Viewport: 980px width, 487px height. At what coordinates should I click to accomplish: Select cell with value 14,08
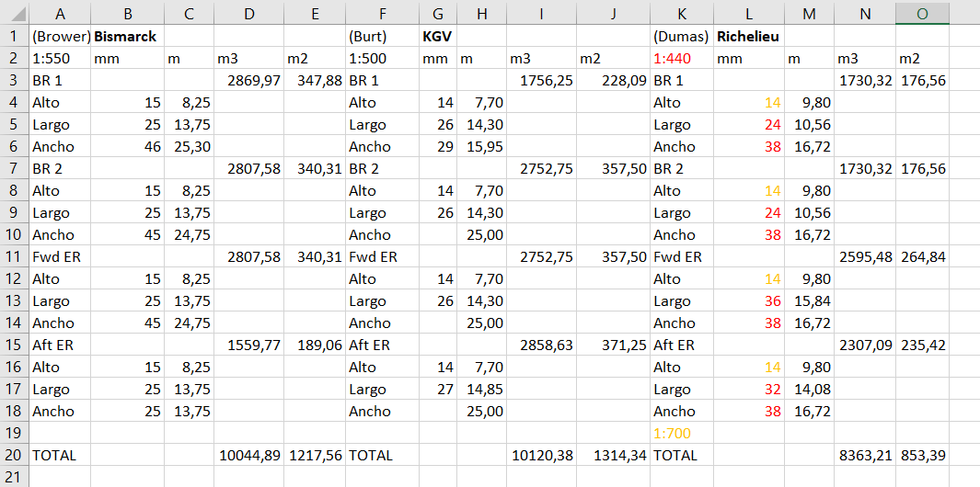[x=809, y=389]
